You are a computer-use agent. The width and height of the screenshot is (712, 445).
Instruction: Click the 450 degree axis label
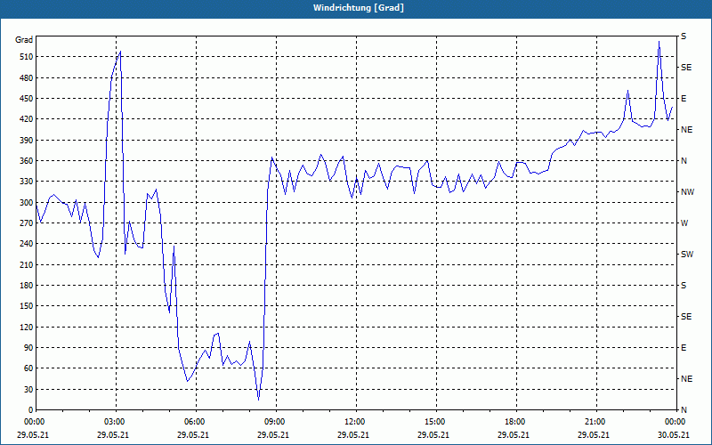[27, 99]
